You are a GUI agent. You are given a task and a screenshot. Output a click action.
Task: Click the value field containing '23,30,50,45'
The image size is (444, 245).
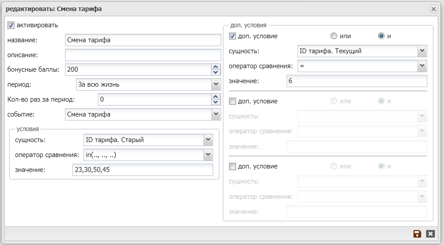[142, 170]
